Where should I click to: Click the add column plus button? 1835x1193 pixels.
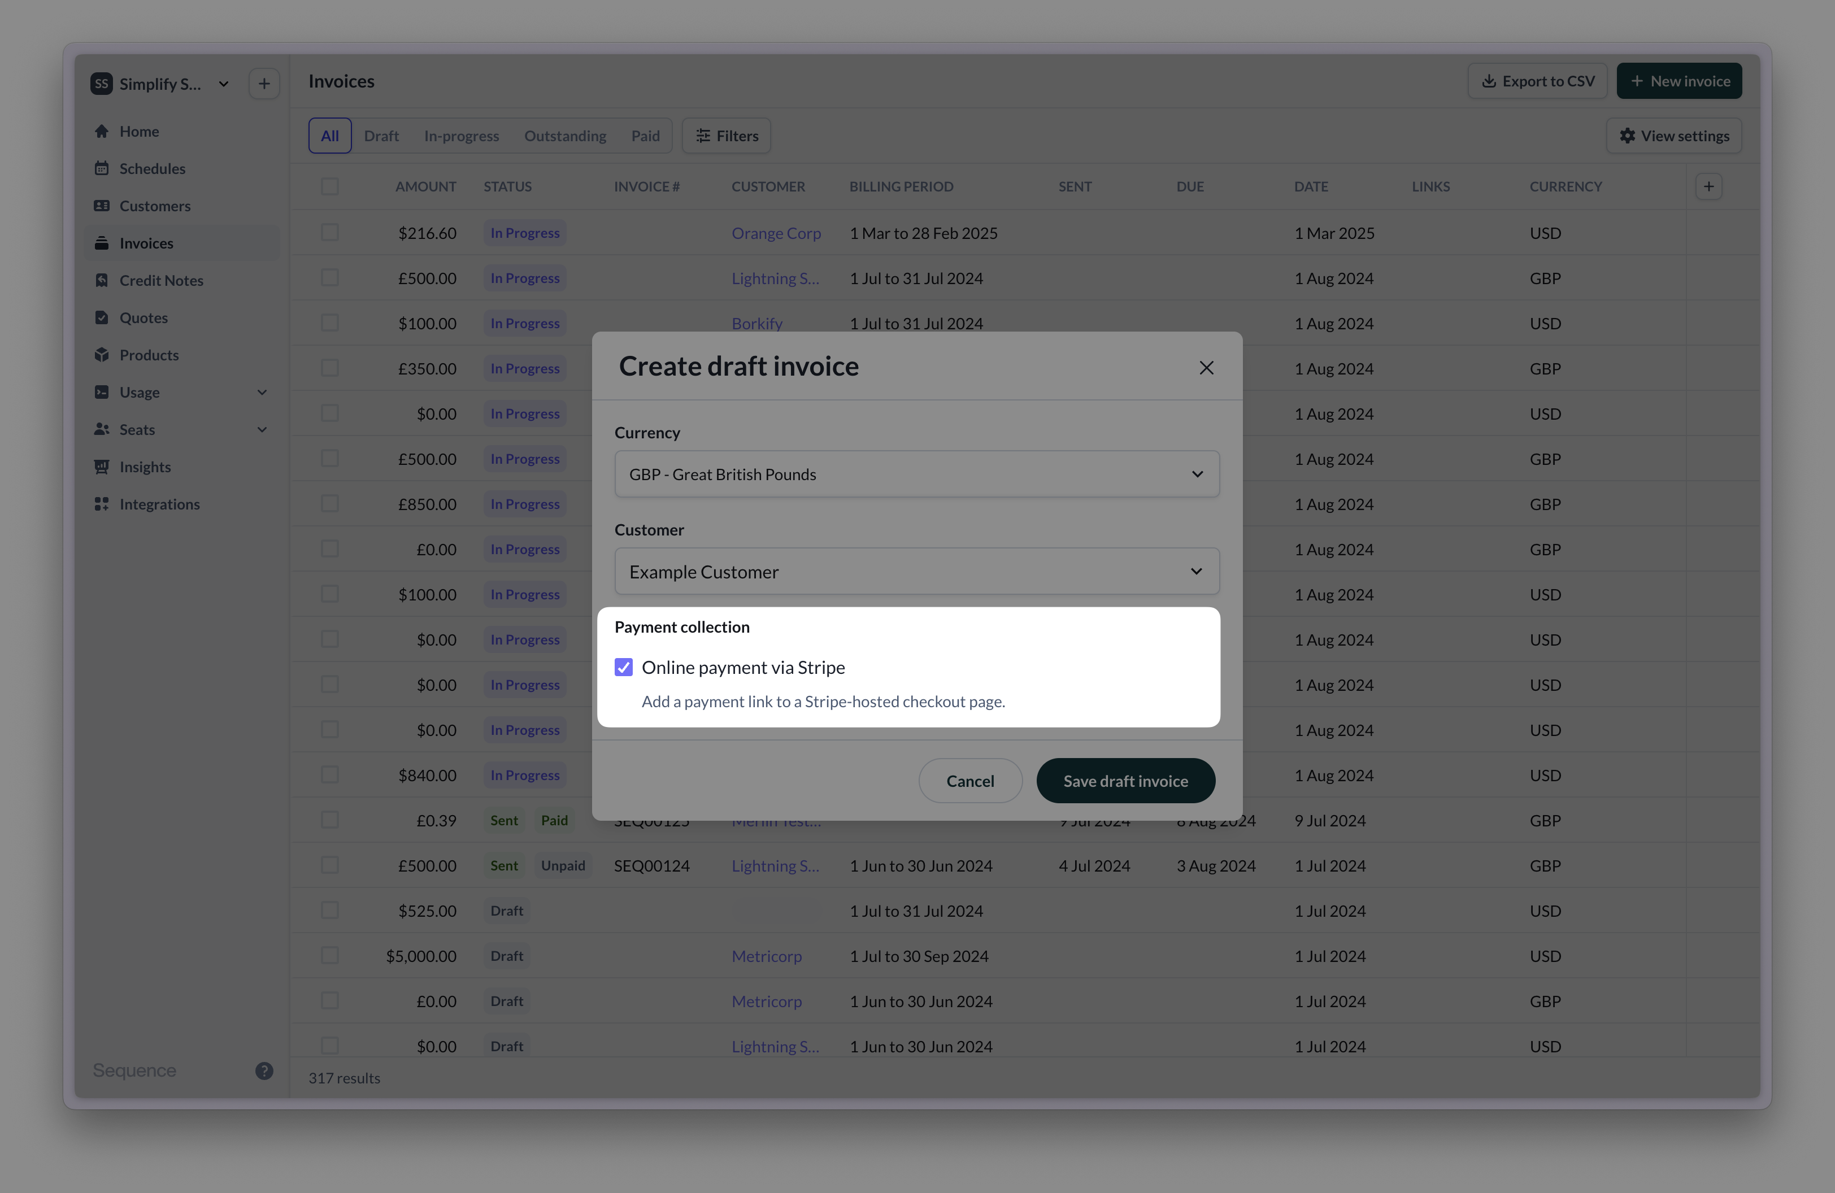point(1708,186)
